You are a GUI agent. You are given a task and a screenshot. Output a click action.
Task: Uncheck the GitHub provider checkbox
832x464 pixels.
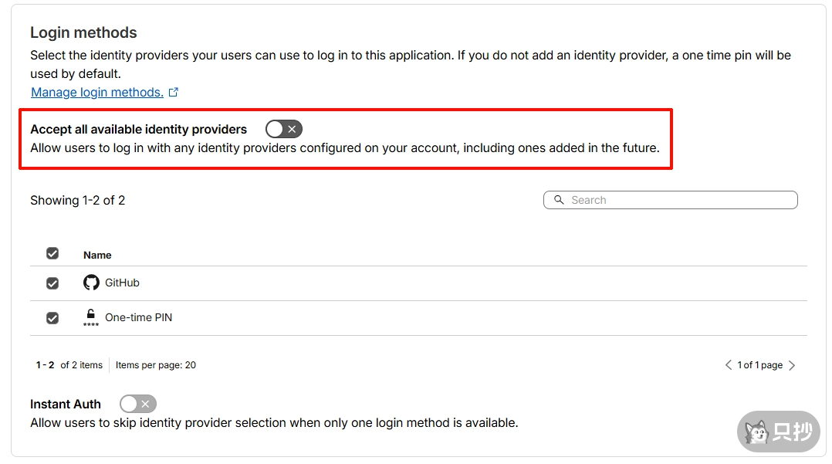point(52,283)
